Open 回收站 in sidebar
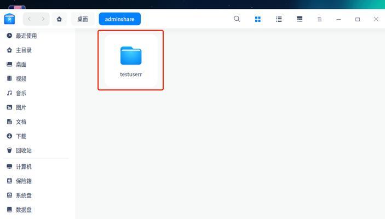Screen dimensions: 385x219 tap(24, 150)
